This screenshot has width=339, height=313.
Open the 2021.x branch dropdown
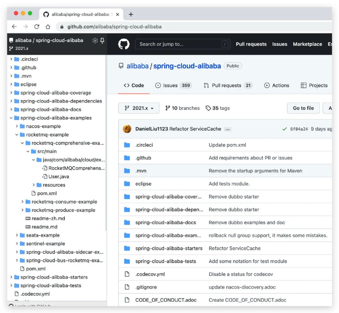139,108
